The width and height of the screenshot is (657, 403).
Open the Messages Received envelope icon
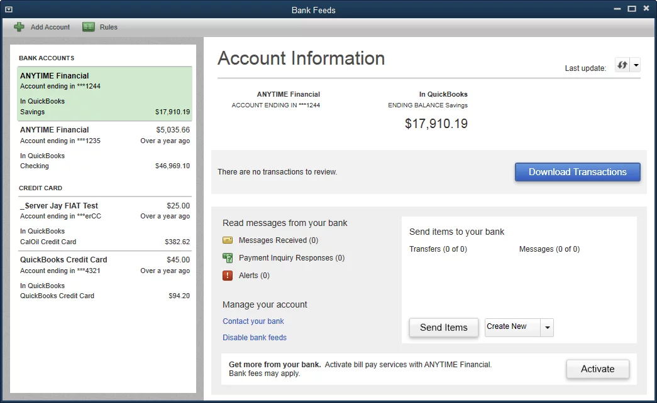click(x=228, y=240)
